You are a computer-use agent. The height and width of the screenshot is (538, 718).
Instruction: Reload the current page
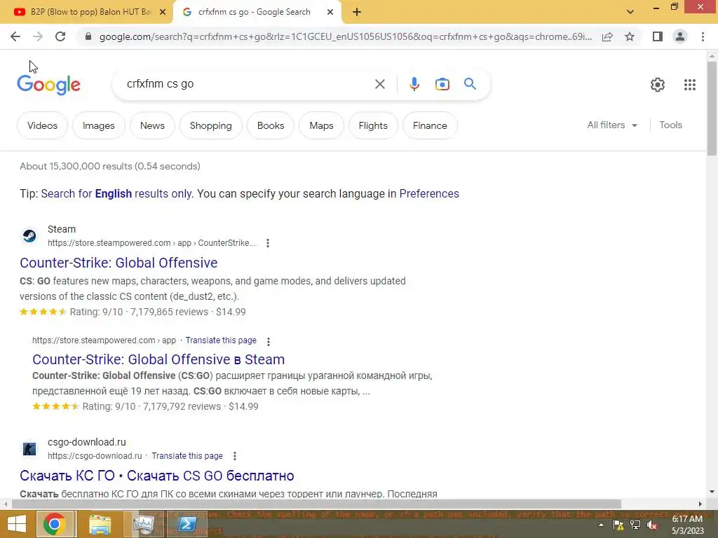[x=60, y=36]
